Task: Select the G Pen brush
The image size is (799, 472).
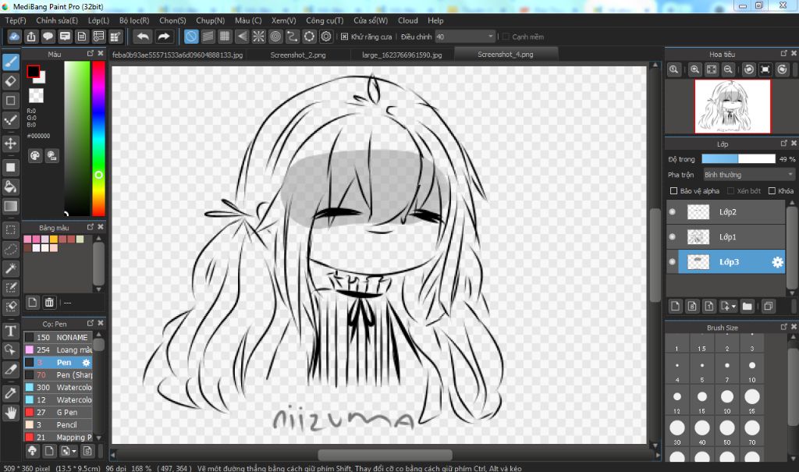Action: pyautogui.click(x=58, y=413)
